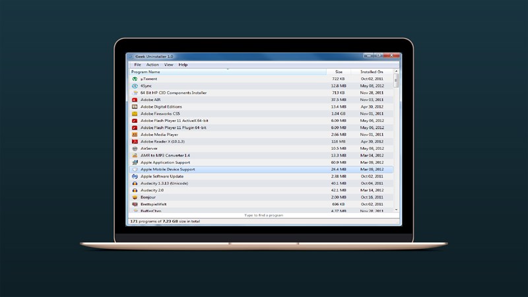The height and width of the screenshot is (297, 528).
Task: Sort by Size column header
Action: (339, 72)
